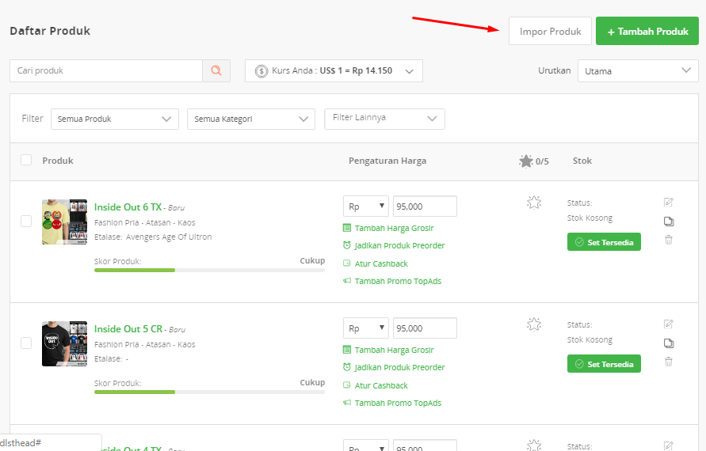Click the Cari produk search field
The image size is (706, 451).
pyautogui.click(x=106, y=70)
